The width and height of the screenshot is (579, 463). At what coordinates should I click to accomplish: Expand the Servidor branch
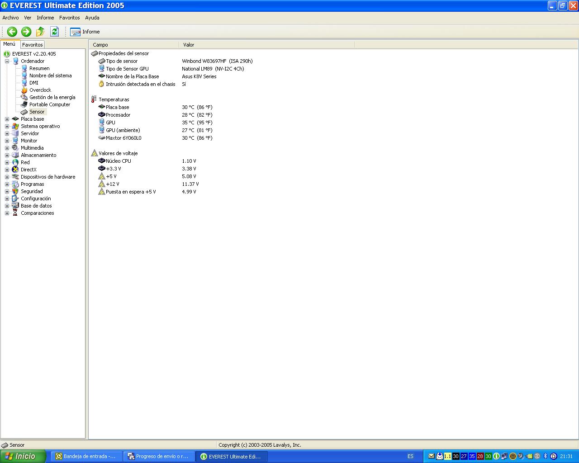point(7,133)
